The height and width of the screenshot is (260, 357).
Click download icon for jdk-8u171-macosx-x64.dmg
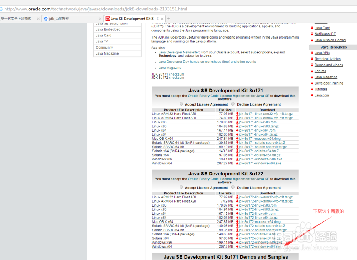[x=237, y=138]
